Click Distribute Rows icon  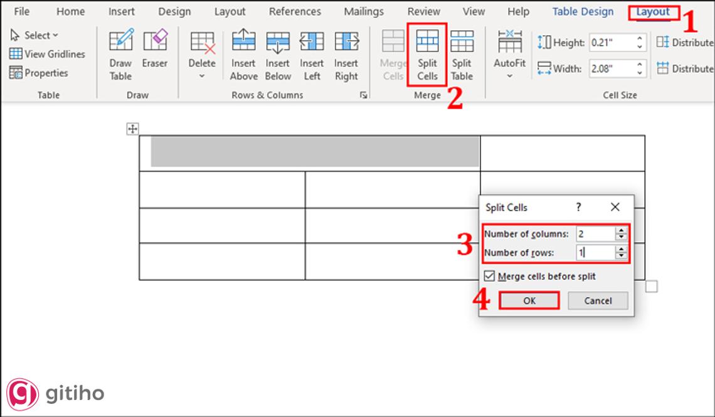click(662, 43)
